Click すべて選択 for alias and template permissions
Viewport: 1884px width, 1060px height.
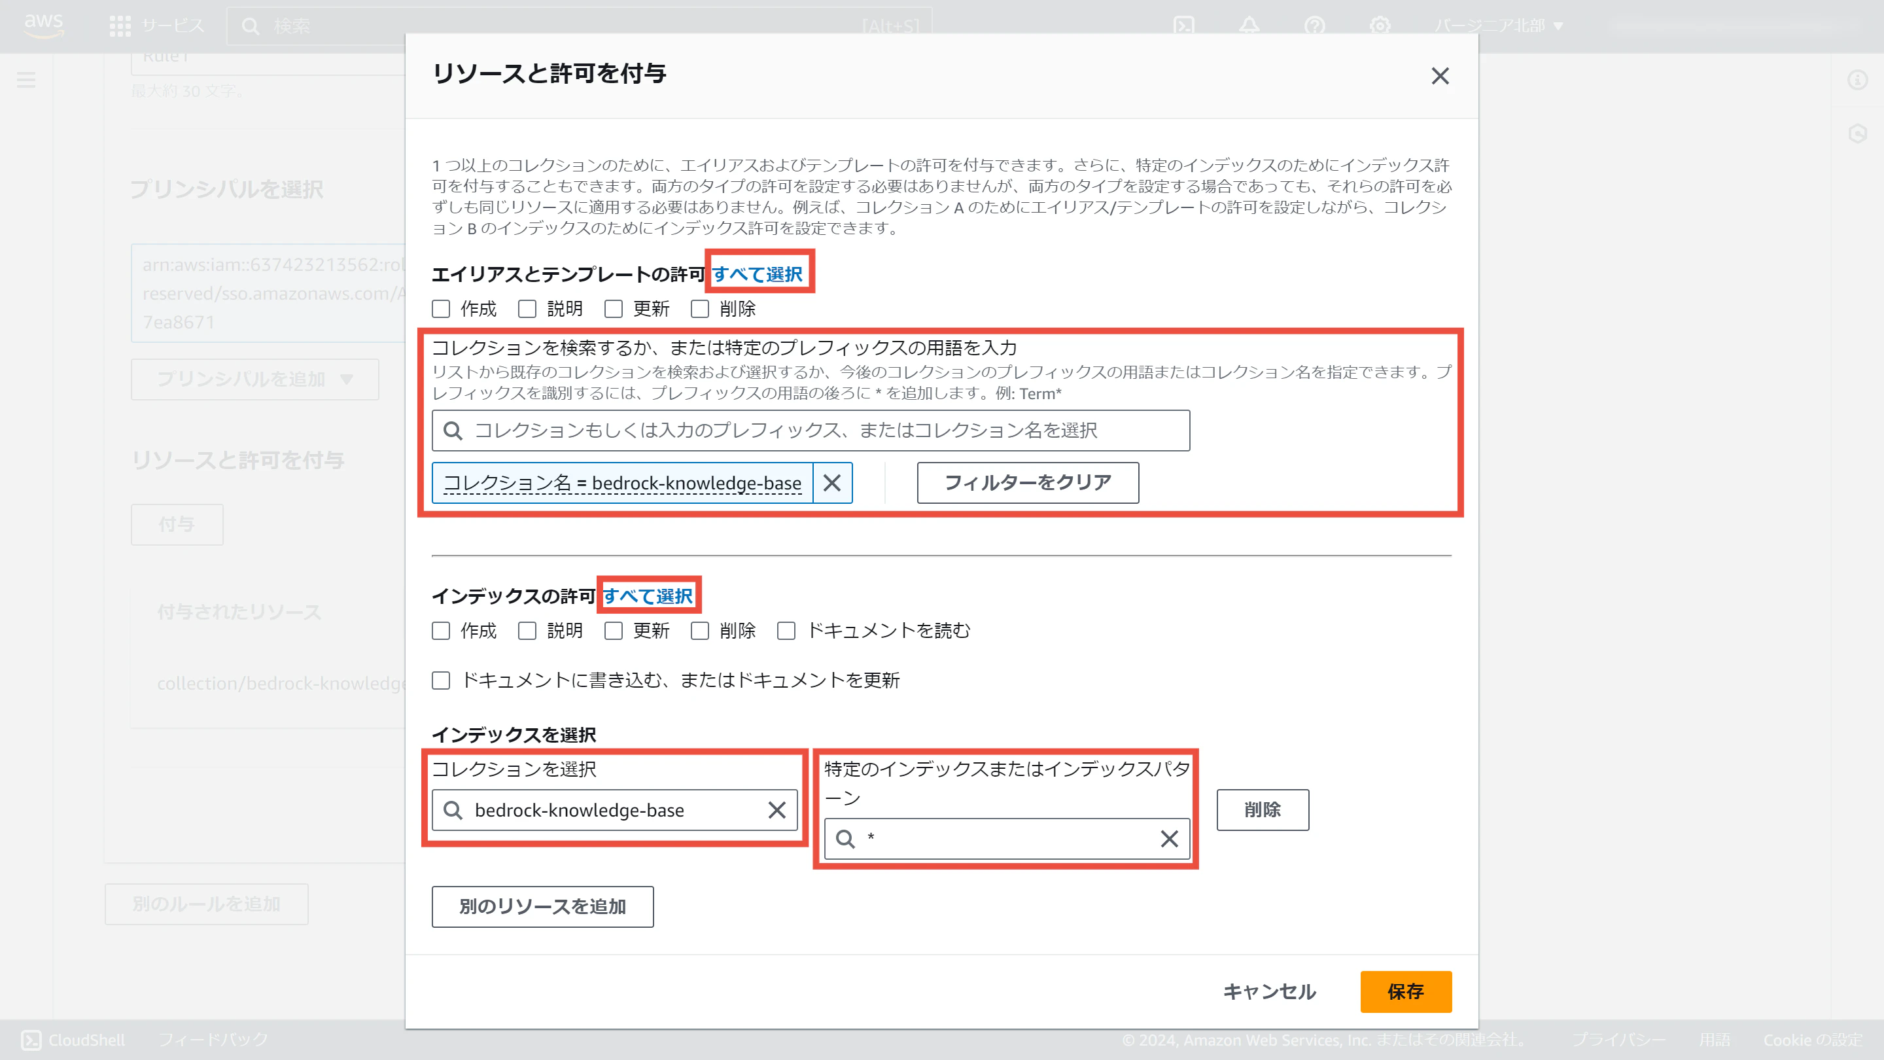tap(757, 274)
